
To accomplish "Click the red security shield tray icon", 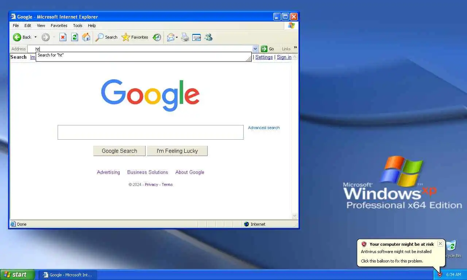I will 440,275.
